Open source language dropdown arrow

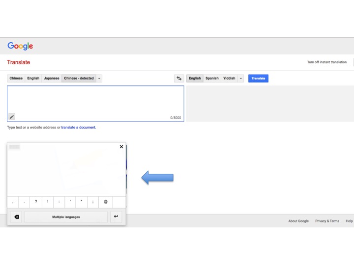pyautogui.click(x=99, y=79)
